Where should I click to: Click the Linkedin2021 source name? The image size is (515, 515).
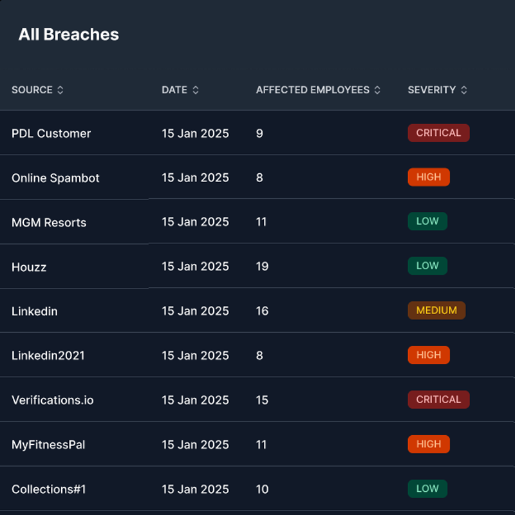pos(48,355)
